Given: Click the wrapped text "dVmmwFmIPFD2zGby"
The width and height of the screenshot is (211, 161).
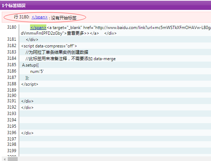Looking at the screenshot, I should [42, 33].
